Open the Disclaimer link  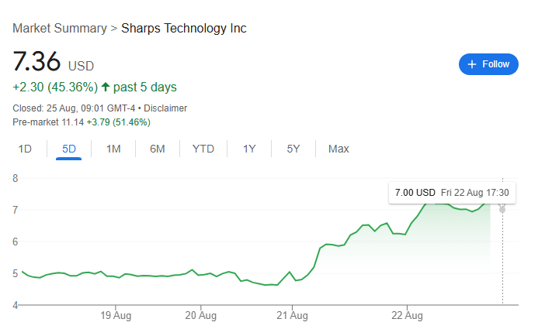tap(165, 108)
